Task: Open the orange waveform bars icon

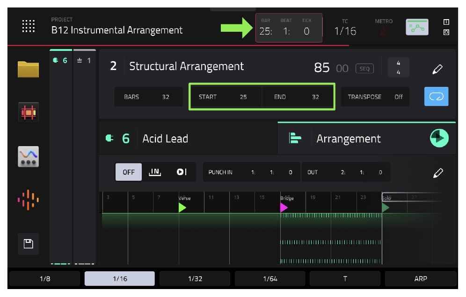Action: [28, 200]
